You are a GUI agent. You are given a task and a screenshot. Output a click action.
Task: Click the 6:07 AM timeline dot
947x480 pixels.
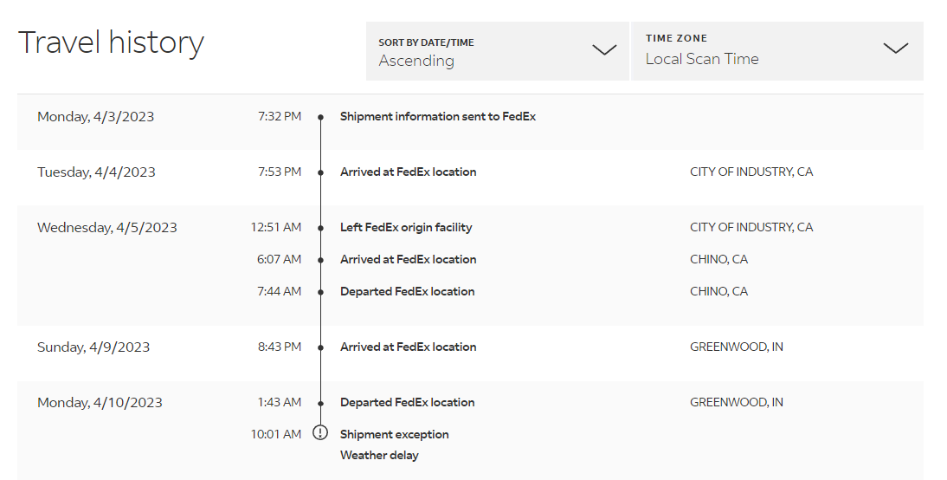(x=320, y=260)
